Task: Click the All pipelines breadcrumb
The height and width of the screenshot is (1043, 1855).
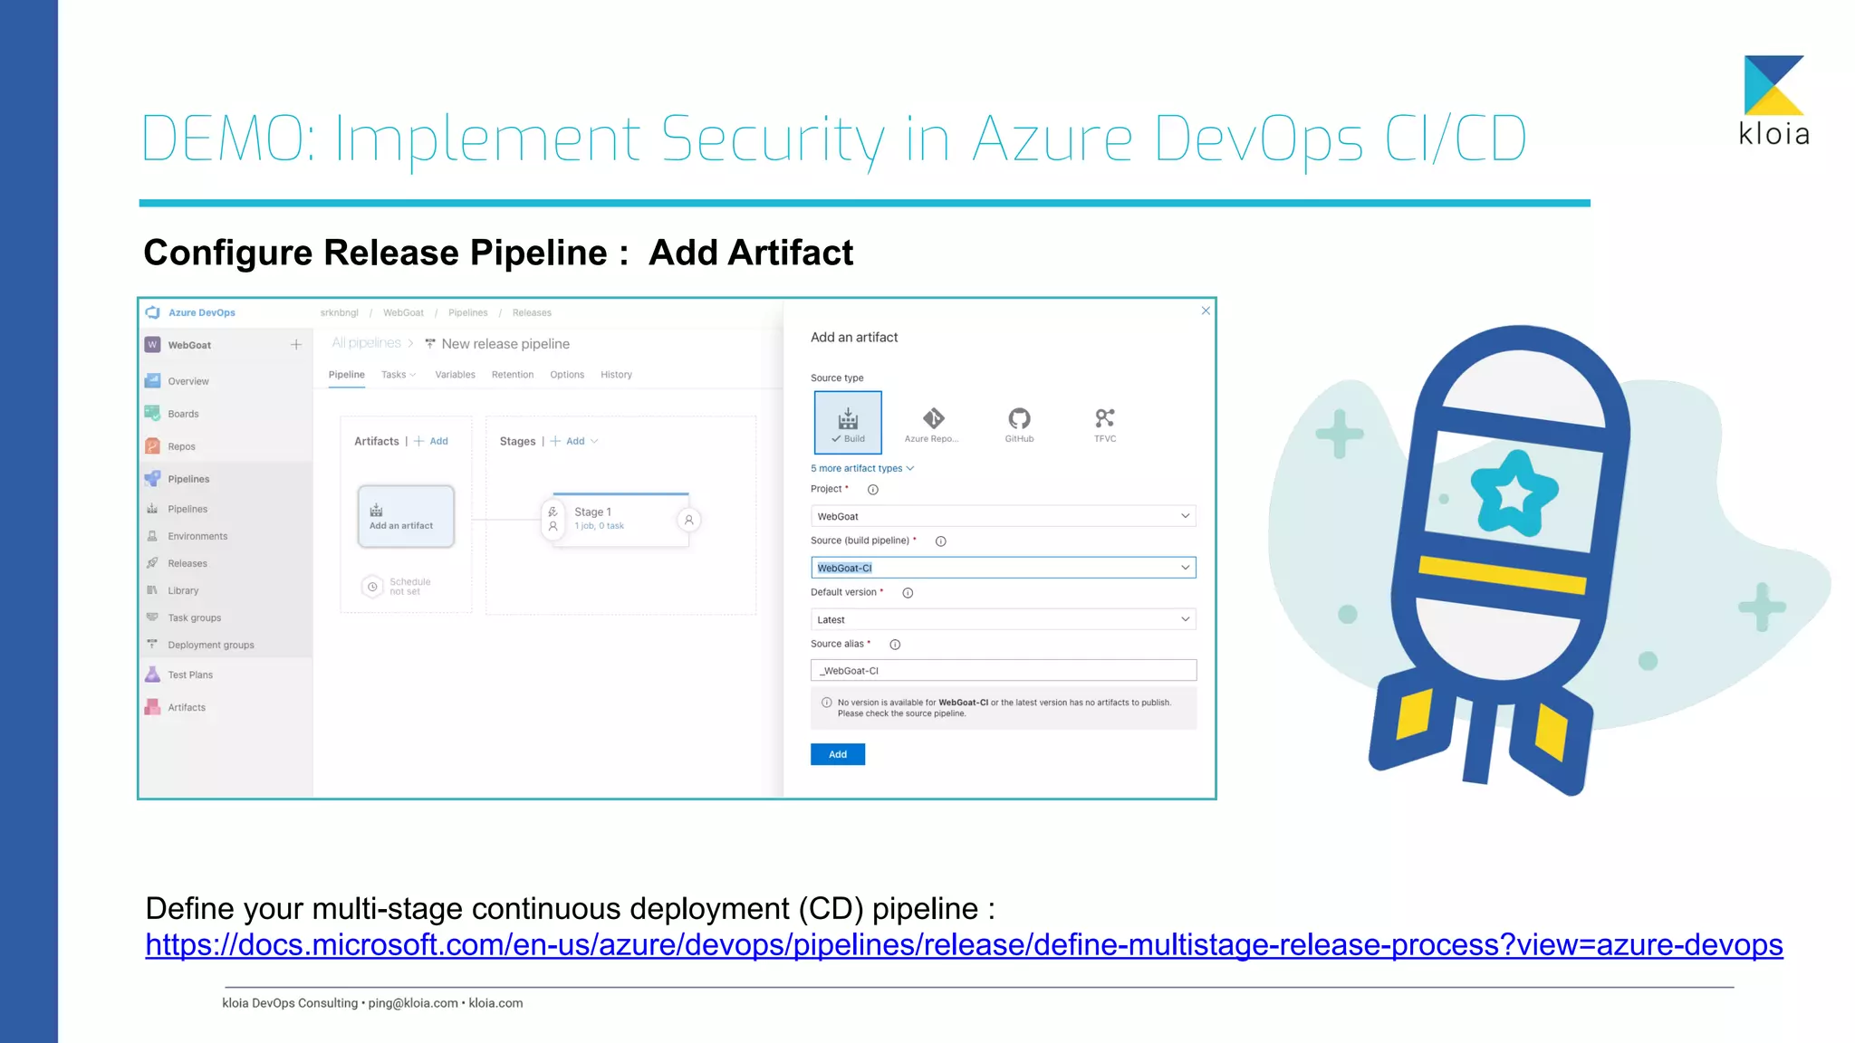Action: [x=366, y=343]
